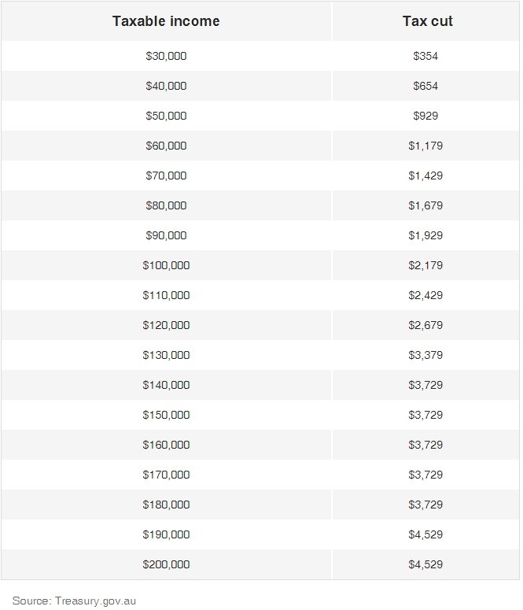Viewport: 523px width, 610px height.
Task: Click the $3,379 tax cut value
Action: (425, 355)
